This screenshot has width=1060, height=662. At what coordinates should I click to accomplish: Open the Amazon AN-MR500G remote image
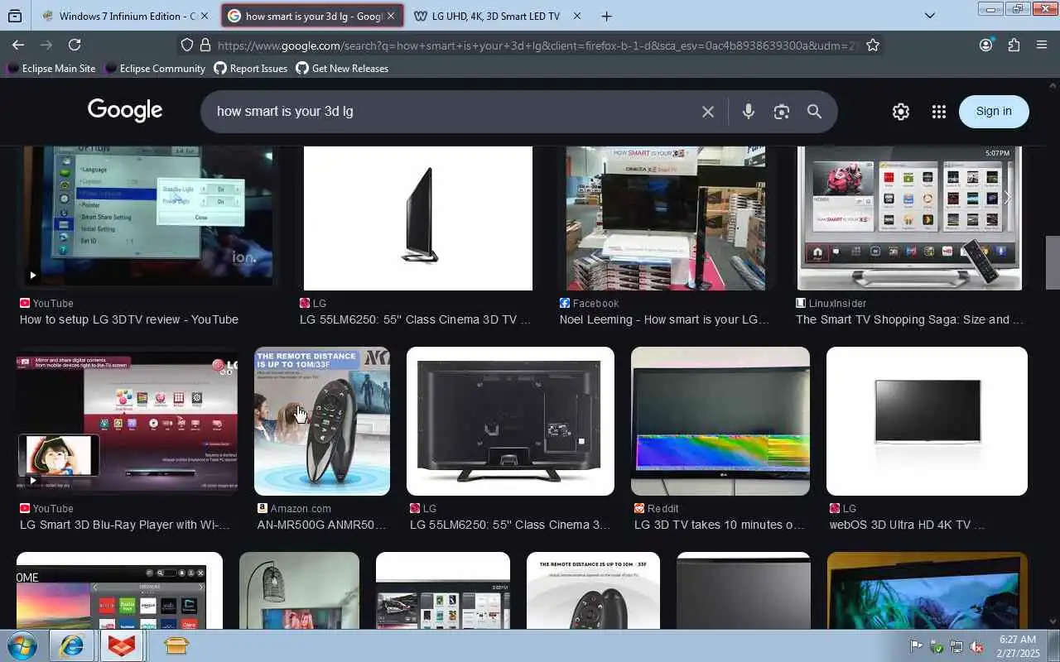[x=322, y=421]
